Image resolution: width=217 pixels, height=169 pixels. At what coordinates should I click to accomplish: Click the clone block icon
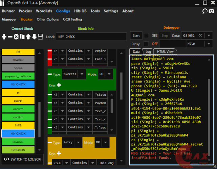pos(22,37)
